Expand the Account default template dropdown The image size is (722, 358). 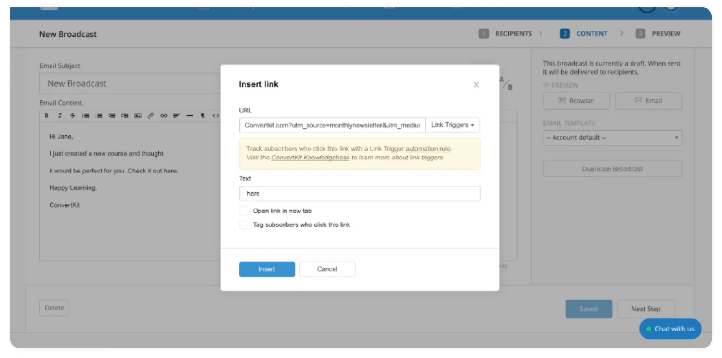click(x=612, y=138)
